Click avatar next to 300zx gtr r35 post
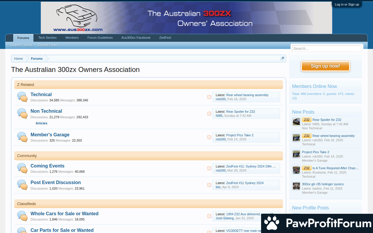This screenshot has height=233, width=373. point(296,186)
